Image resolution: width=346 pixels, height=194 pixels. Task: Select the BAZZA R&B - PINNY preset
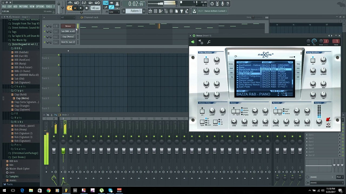pyautogui.click(x=274, y=72)
